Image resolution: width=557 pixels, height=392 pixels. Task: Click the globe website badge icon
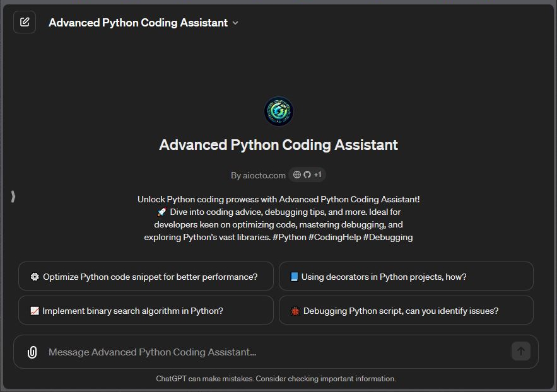[x=296, y=175]
